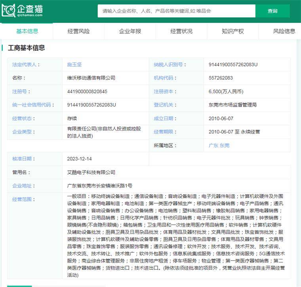This screenshot has height=287, width=301.
Task: Click the 注册号 label
Action: pos(19,92)
